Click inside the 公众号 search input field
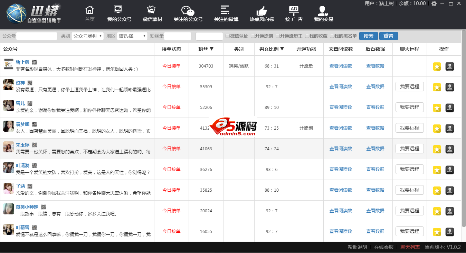Image resolution: width=466 pixels, height=253 pixels. 37,36
